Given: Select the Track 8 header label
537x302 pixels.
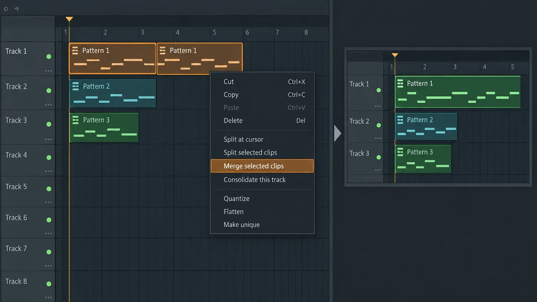Looking at the screenshot, I should (x=16, y=281).
